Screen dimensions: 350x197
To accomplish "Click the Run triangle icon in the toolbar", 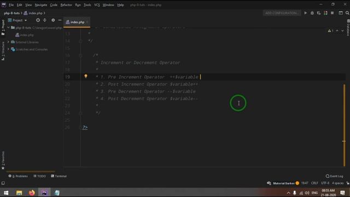I will coord(305,13).
